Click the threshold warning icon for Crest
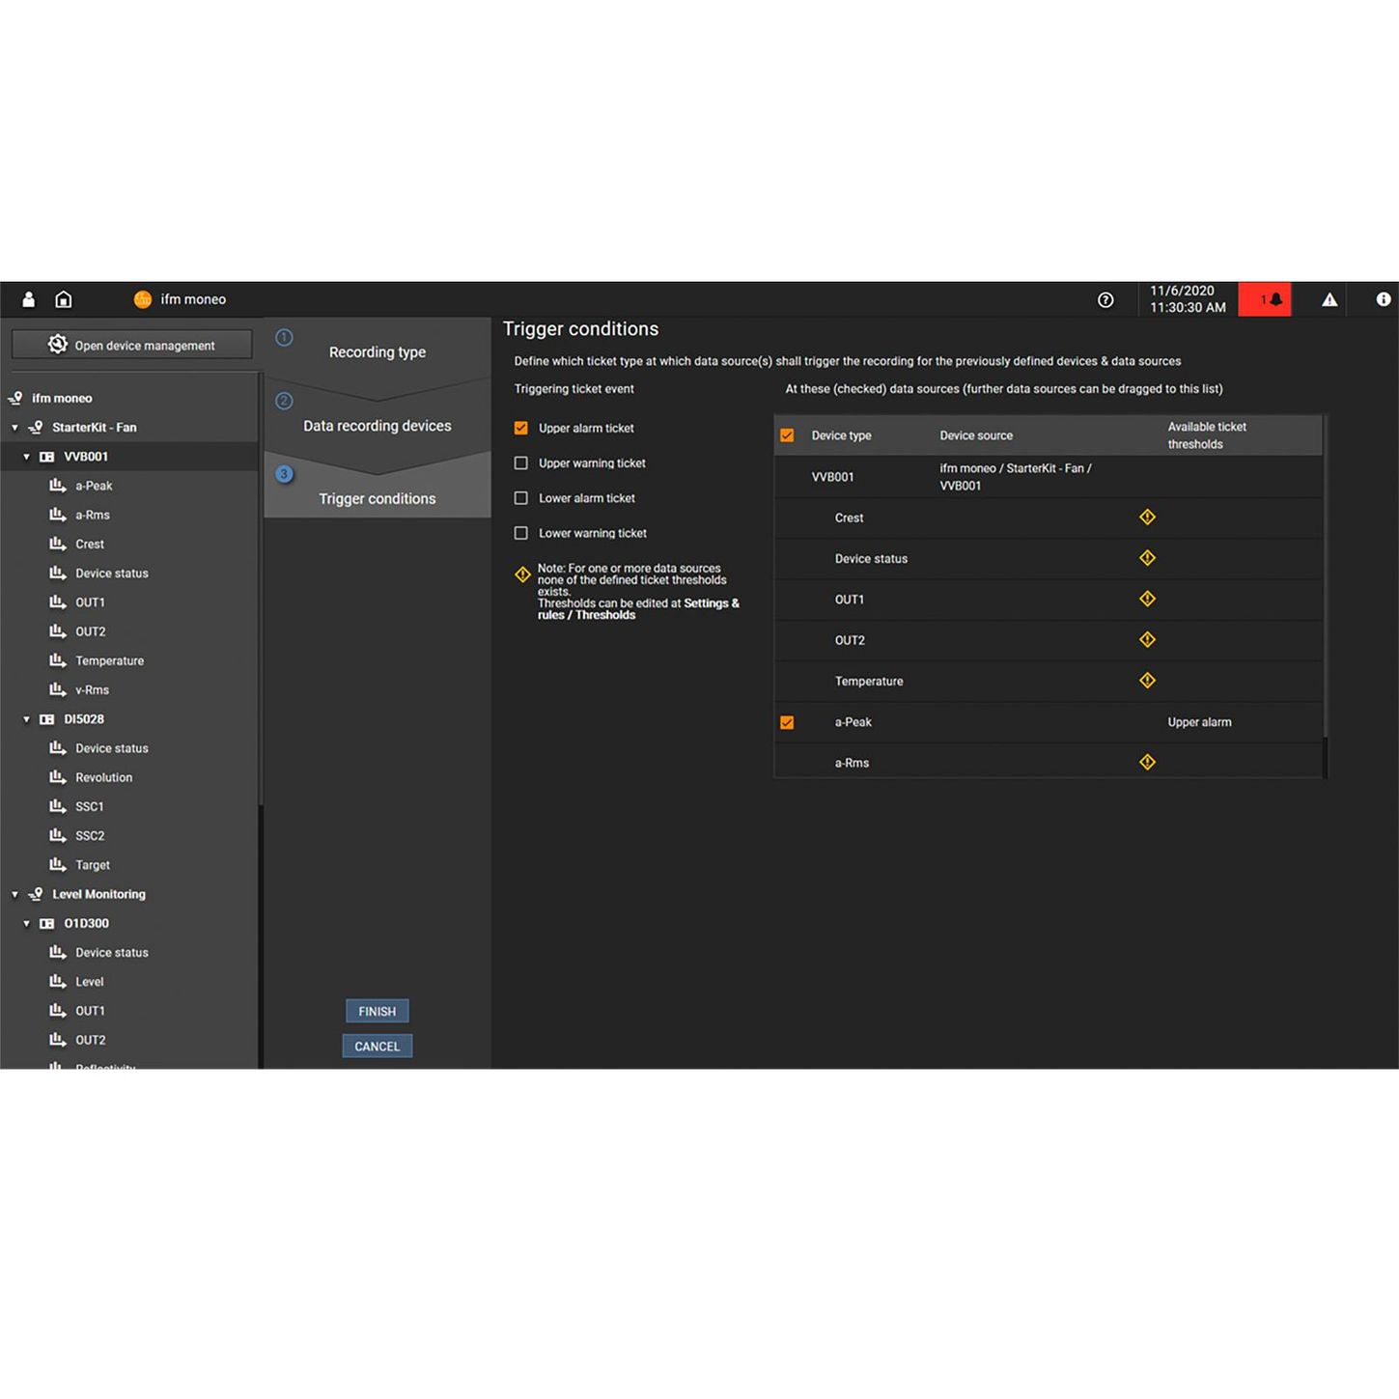This screenshot has height=1399, width=1399. pos(1147,518)
